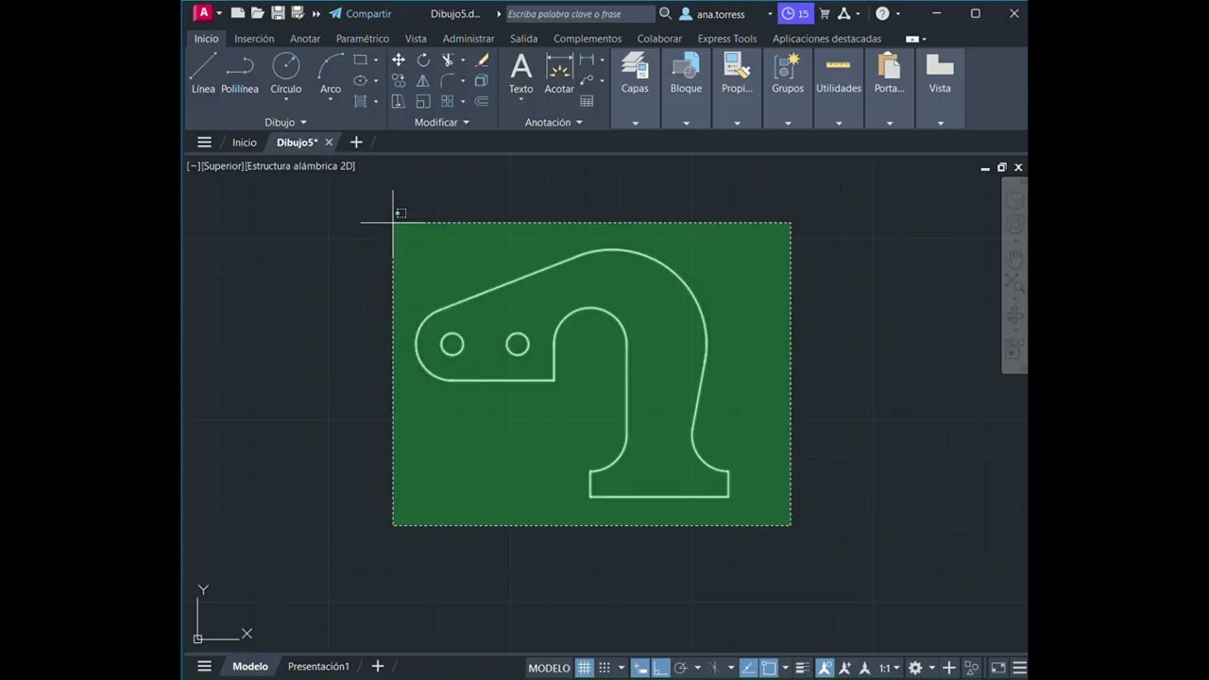Toggle object snap (2D reference)

click(x=769, y=668)
